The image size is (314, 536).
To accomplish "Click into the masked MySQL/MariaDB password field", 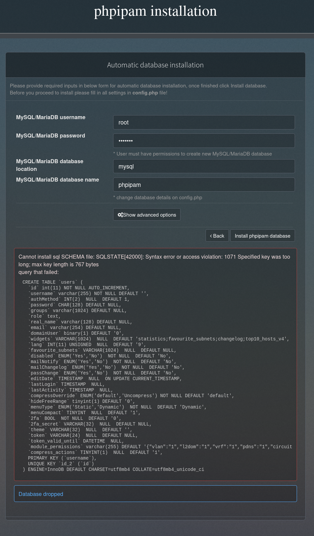I will [x=204, y=141].
